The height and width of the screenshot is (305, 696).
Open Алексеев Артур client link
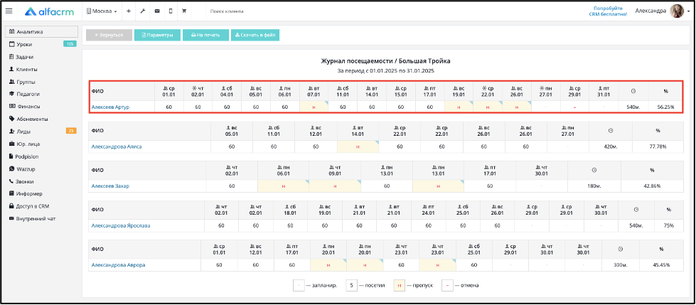point(110,107)
